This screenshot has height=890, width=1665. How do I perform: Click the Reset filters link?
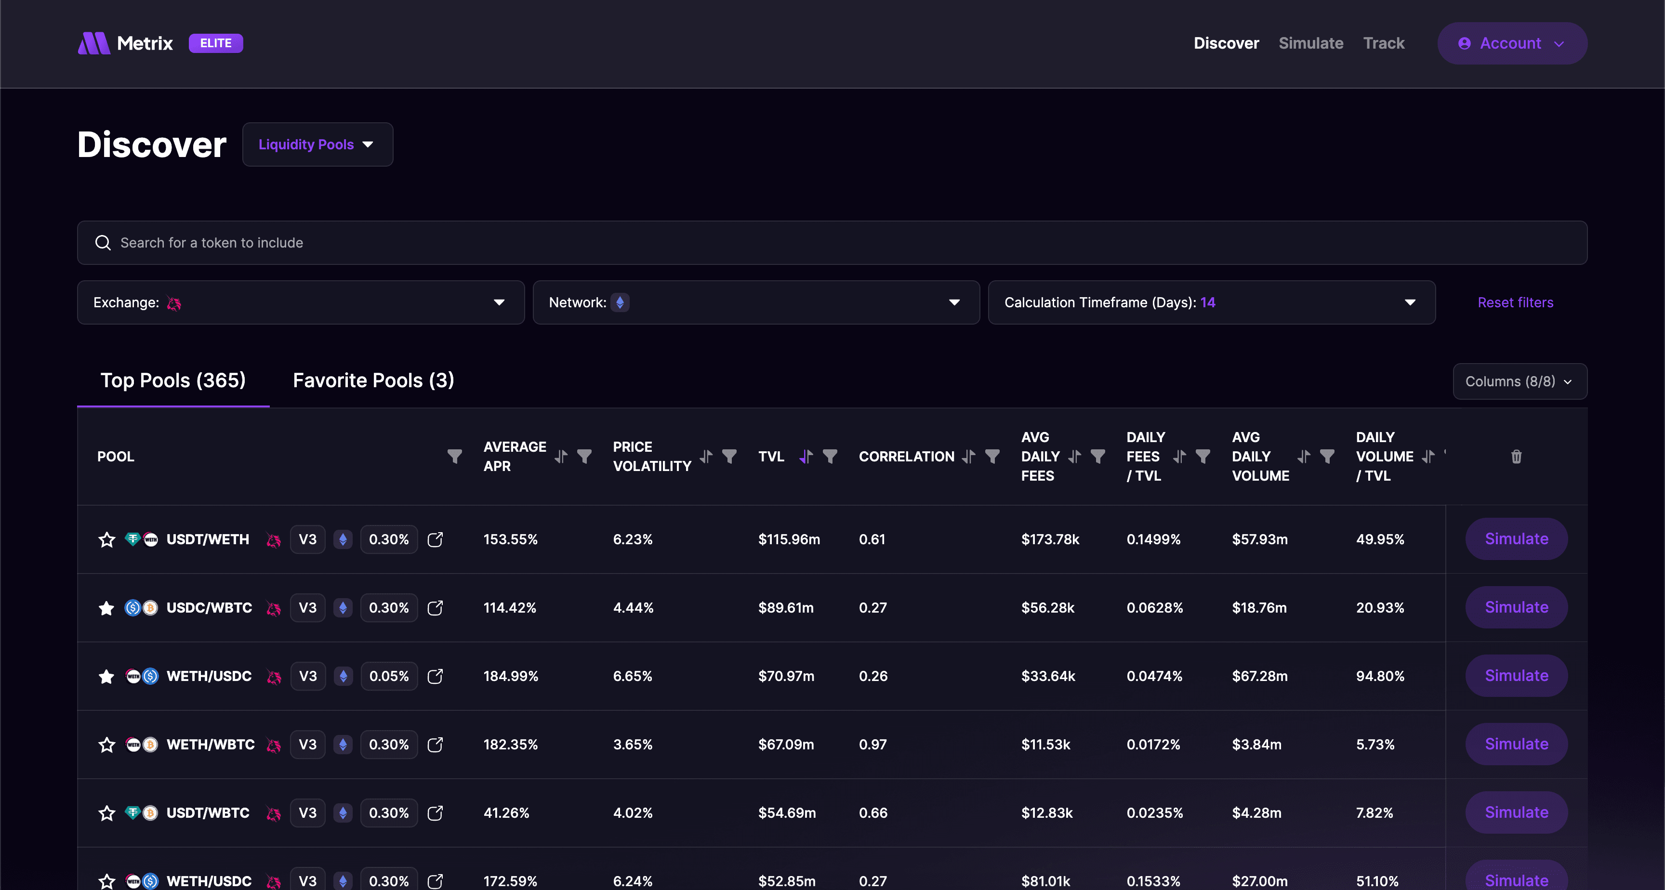(x=1515, y=302)
